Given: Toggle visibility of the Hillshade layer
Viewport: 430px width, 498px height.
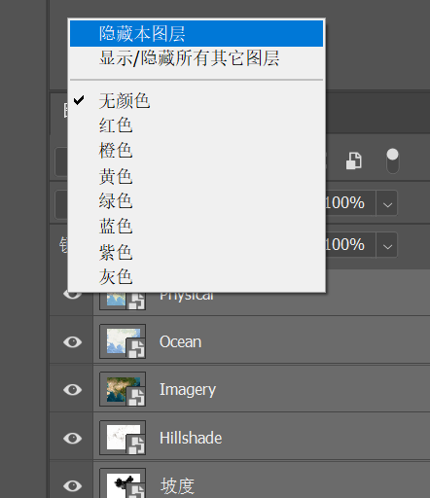Looking at the screenshot, I should pyautogui.click(x=72, y=438).
